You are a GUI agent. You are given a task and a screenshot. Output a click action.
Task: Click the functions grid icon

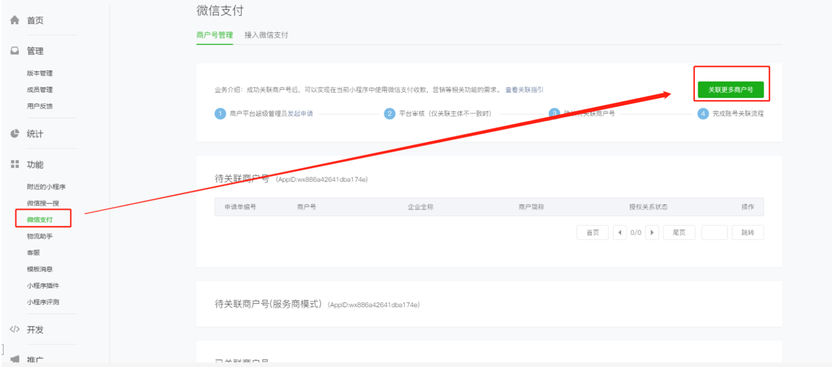click(x=15, y=164)
